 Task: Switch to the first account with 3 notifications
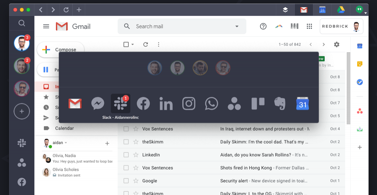(22, 43)
